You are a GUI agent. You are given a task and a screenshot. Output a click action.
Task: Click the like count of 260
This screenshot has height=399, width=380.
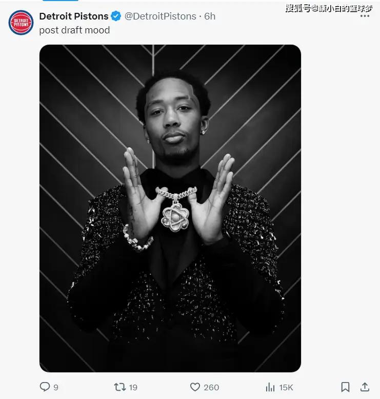pyautogui.click(x=211, y=387)
